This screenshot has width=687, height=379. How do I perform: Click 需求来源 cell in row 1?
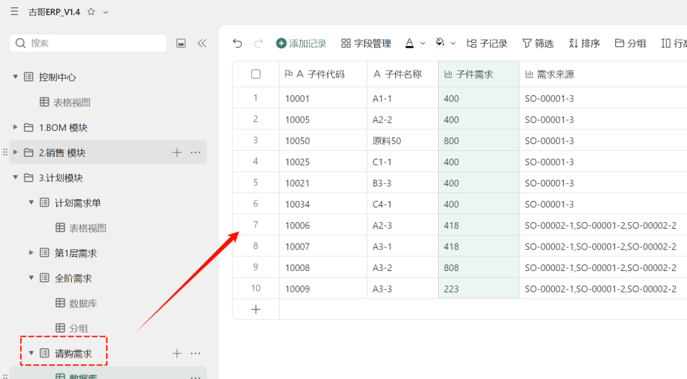pyautogui.click(x=603, y=98)
